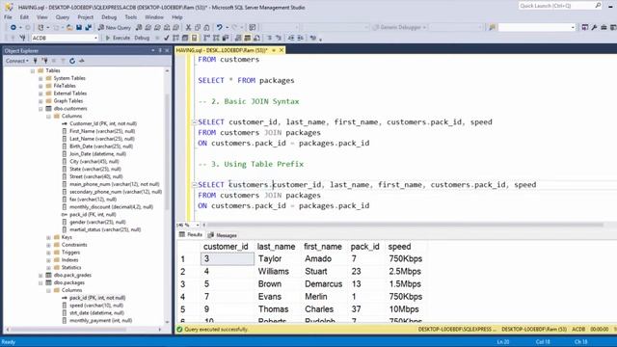Toggle Results to Grid icon
This screenshot has height=347, width=617.
247,38
